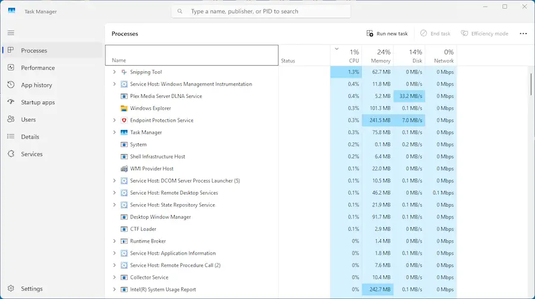Open the App history page

[52, 85]
